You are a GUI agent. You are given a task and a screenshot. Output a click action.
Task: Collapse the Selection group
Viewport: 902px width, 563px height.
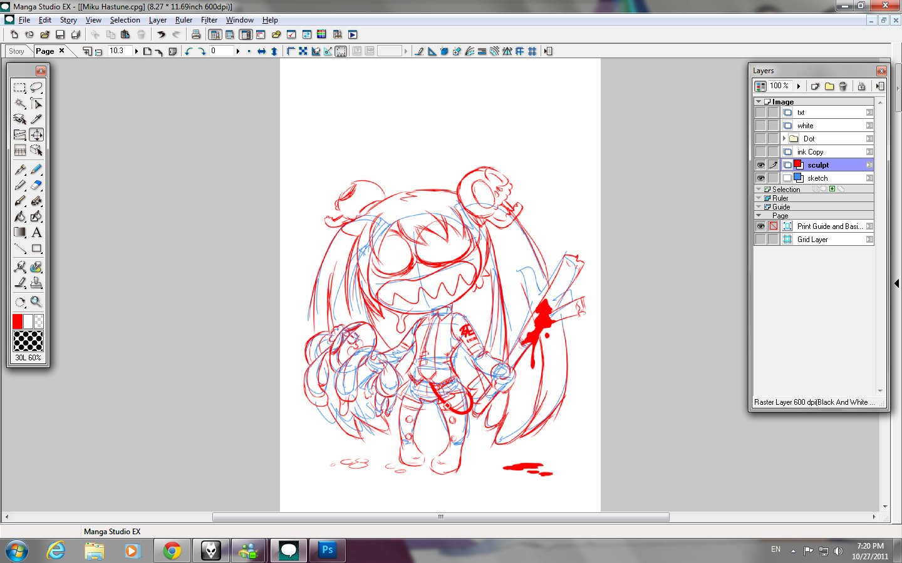[x=759, y=189]
